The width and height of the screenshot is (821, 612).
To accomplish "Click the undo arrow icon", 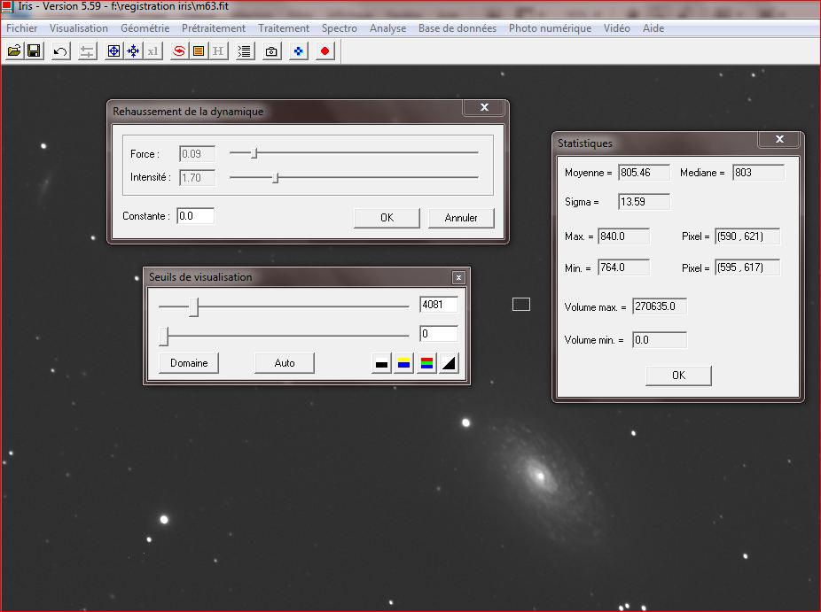I will click(x=61, y=51).
